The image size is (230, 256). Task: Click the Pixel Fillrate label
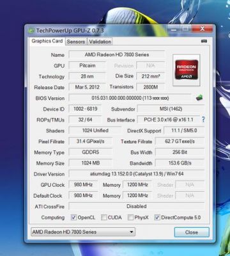tap(51, 141)
